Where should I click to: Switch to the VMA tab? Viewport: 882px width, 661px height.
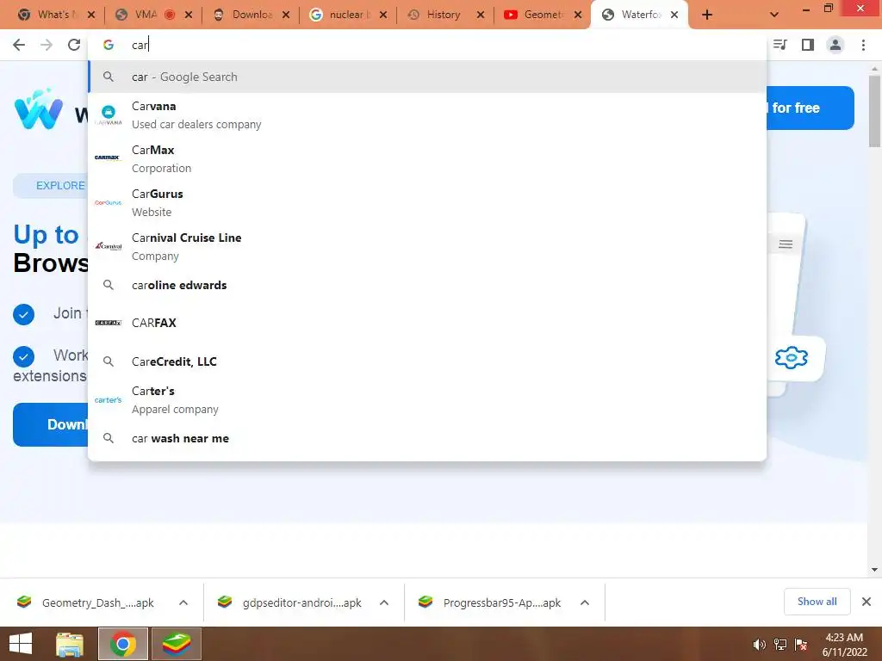145,15
